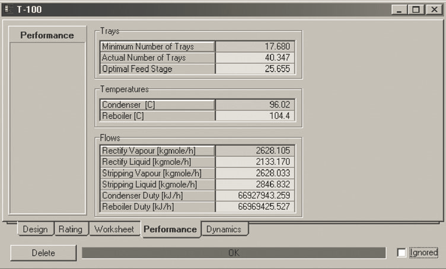Click the Rectify Vapour flow value

255,151
